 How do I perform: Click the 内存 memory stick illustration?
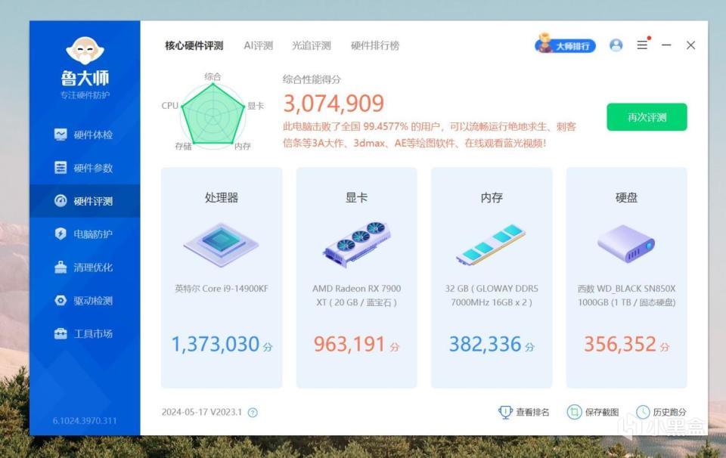click(492, 245)
